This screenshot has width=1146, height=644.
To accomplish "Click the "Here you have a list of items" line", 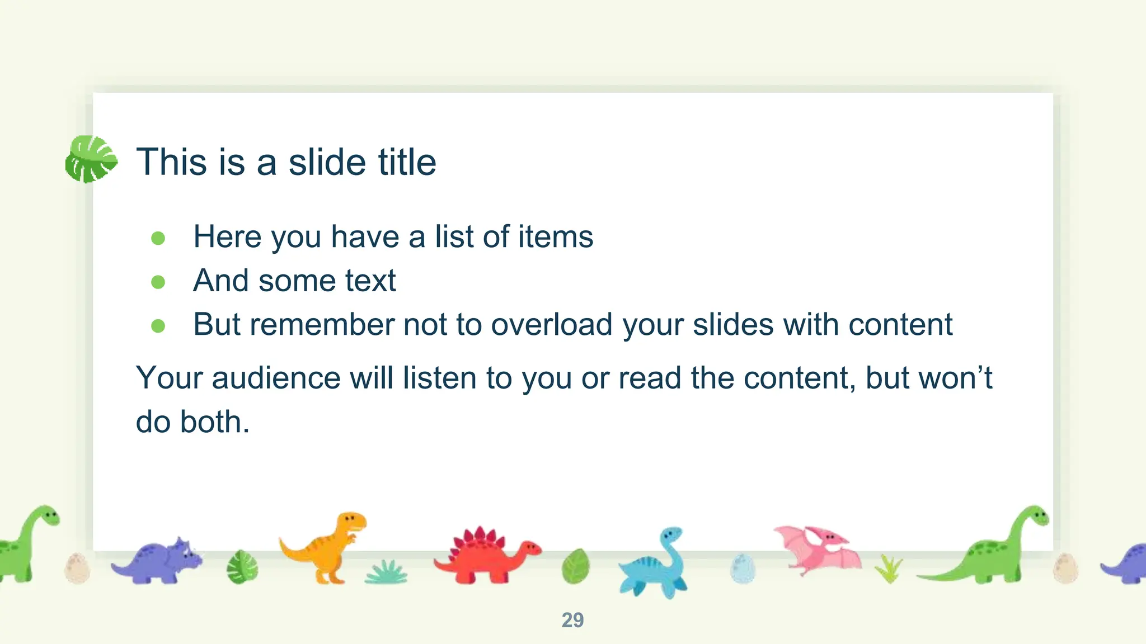I will [x=393, y=236].
